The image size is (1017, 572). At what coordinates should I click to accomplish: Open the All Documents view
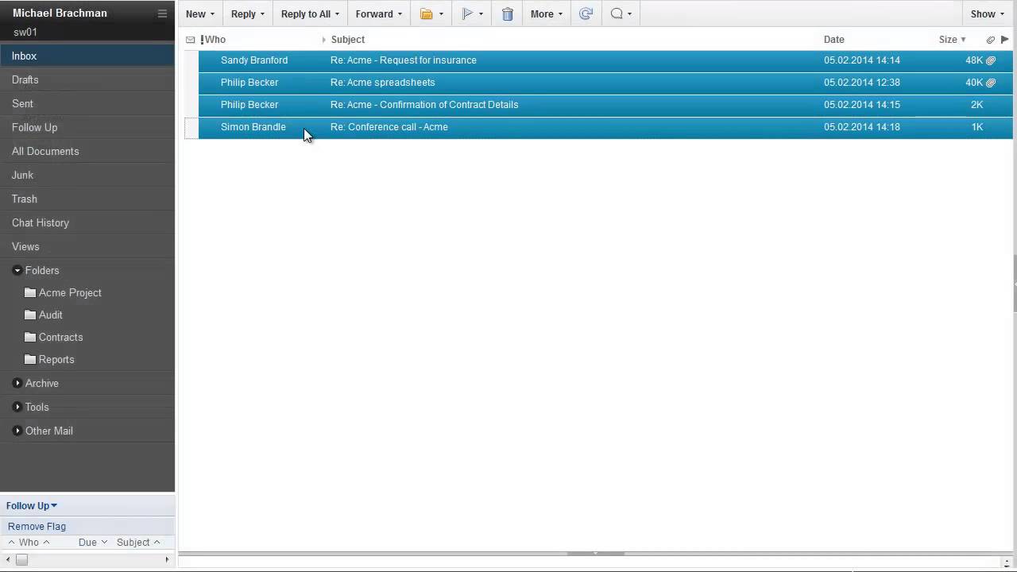pyautogui.click(x=87, y=151)
